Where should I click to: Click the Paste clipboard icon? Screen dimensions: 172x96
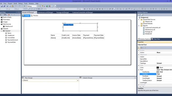(13, 6)
